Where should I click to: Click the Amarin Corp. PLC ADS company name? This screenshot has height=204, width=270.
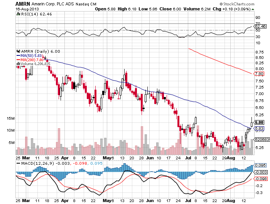[53, 4]
